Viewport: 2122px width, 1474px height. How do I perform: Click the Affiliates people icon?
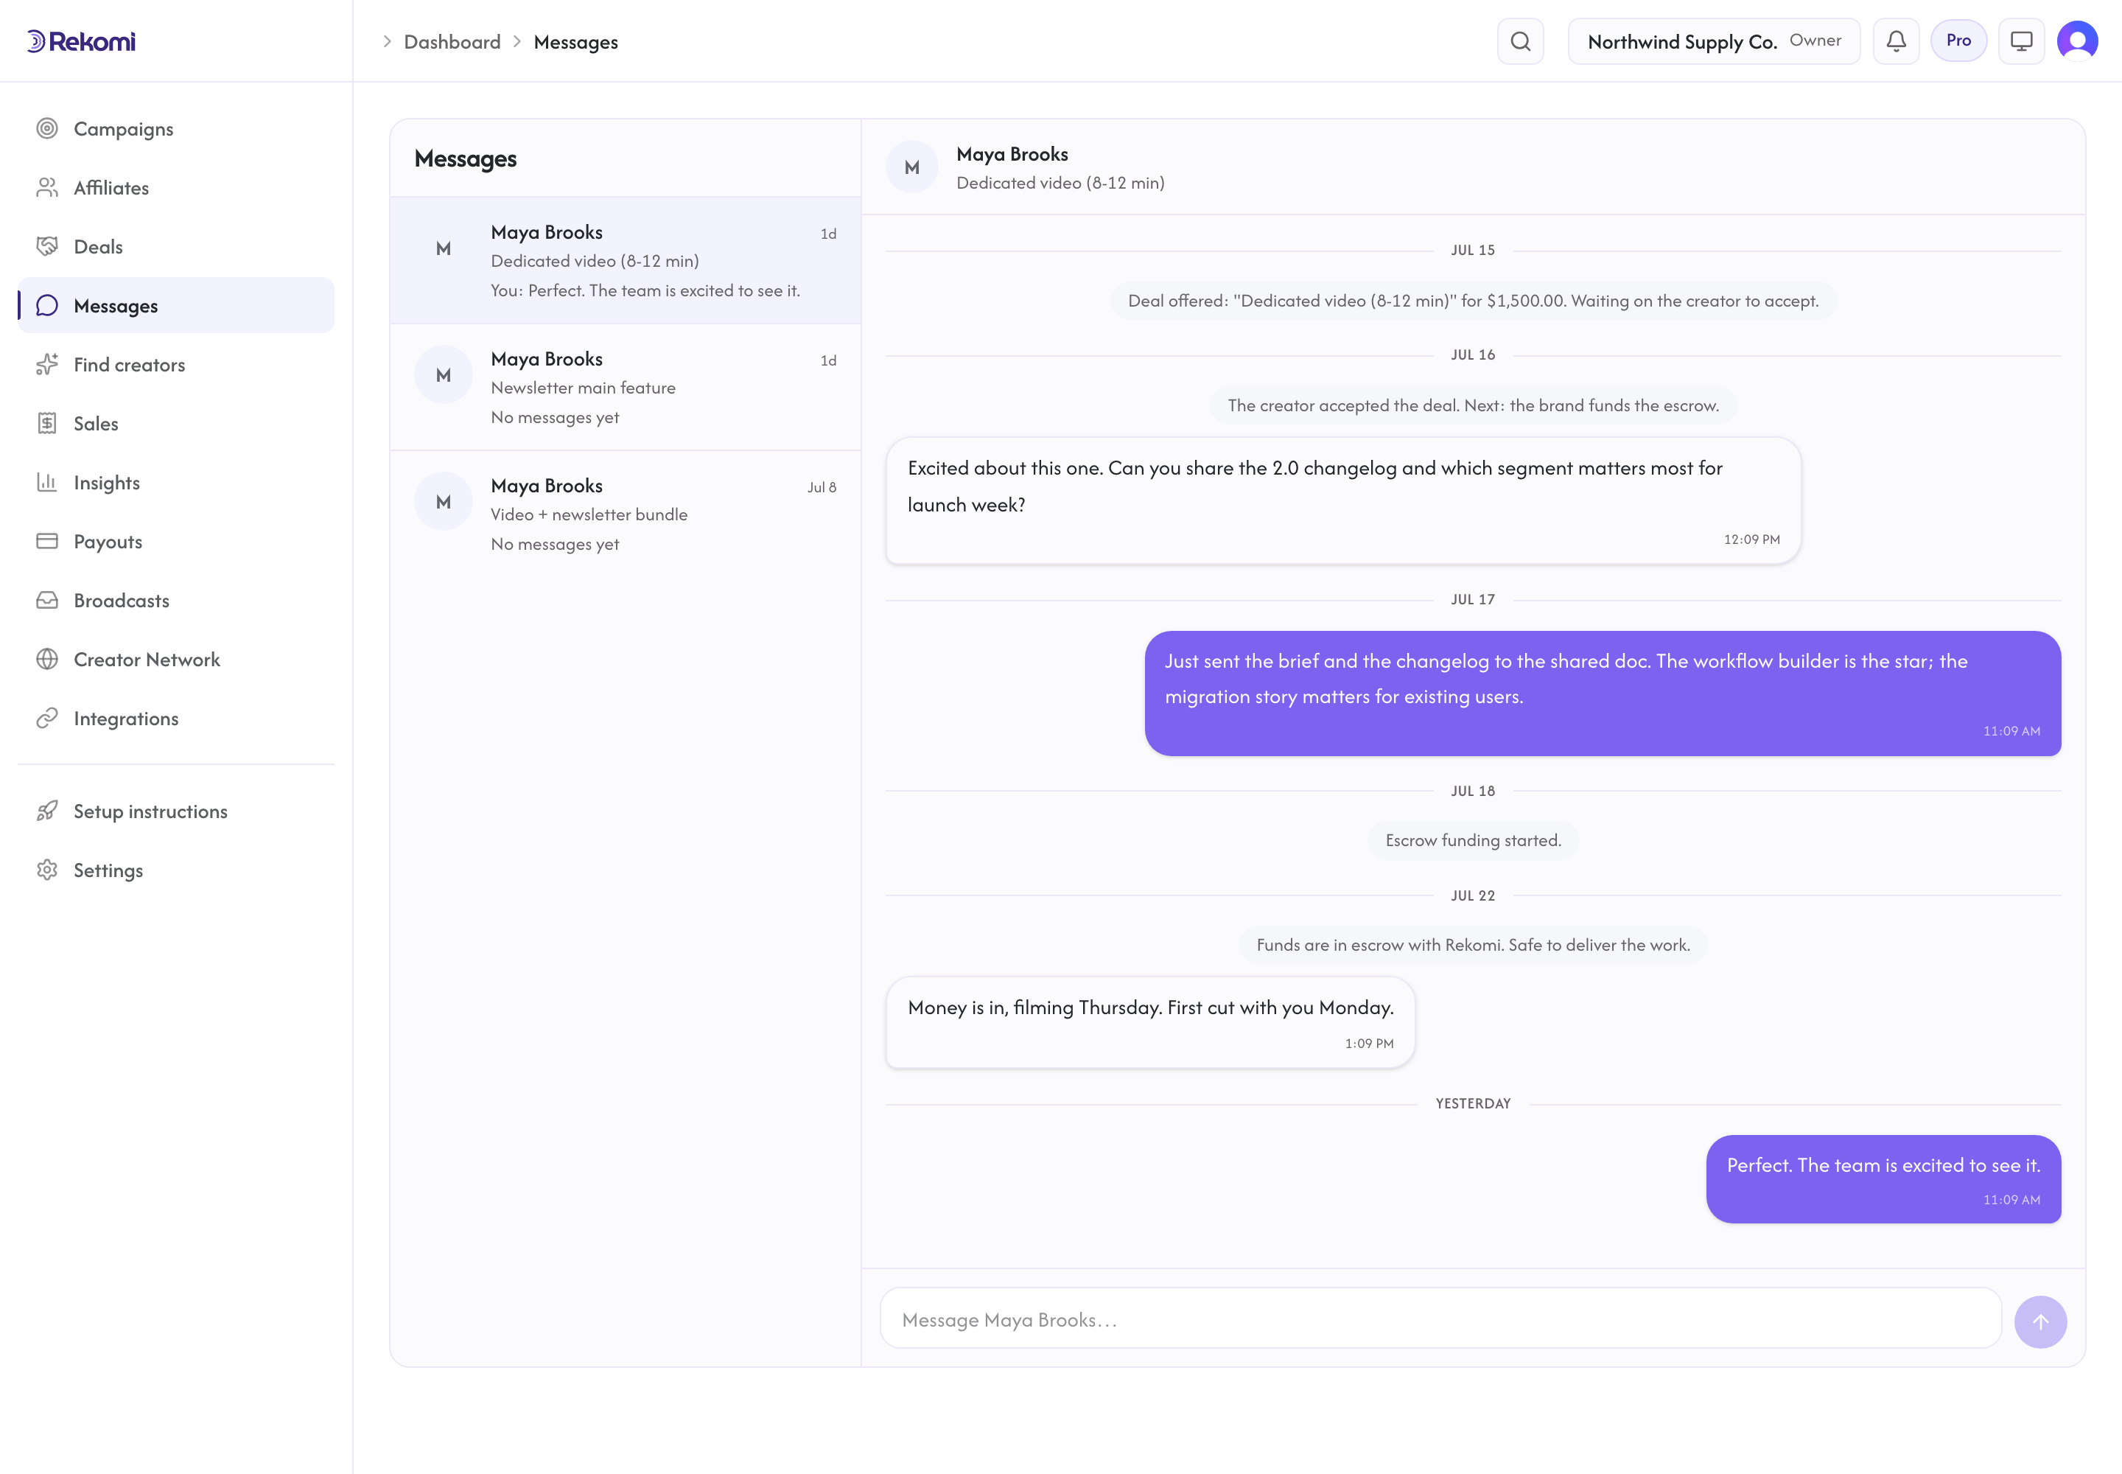coord(47,187)
